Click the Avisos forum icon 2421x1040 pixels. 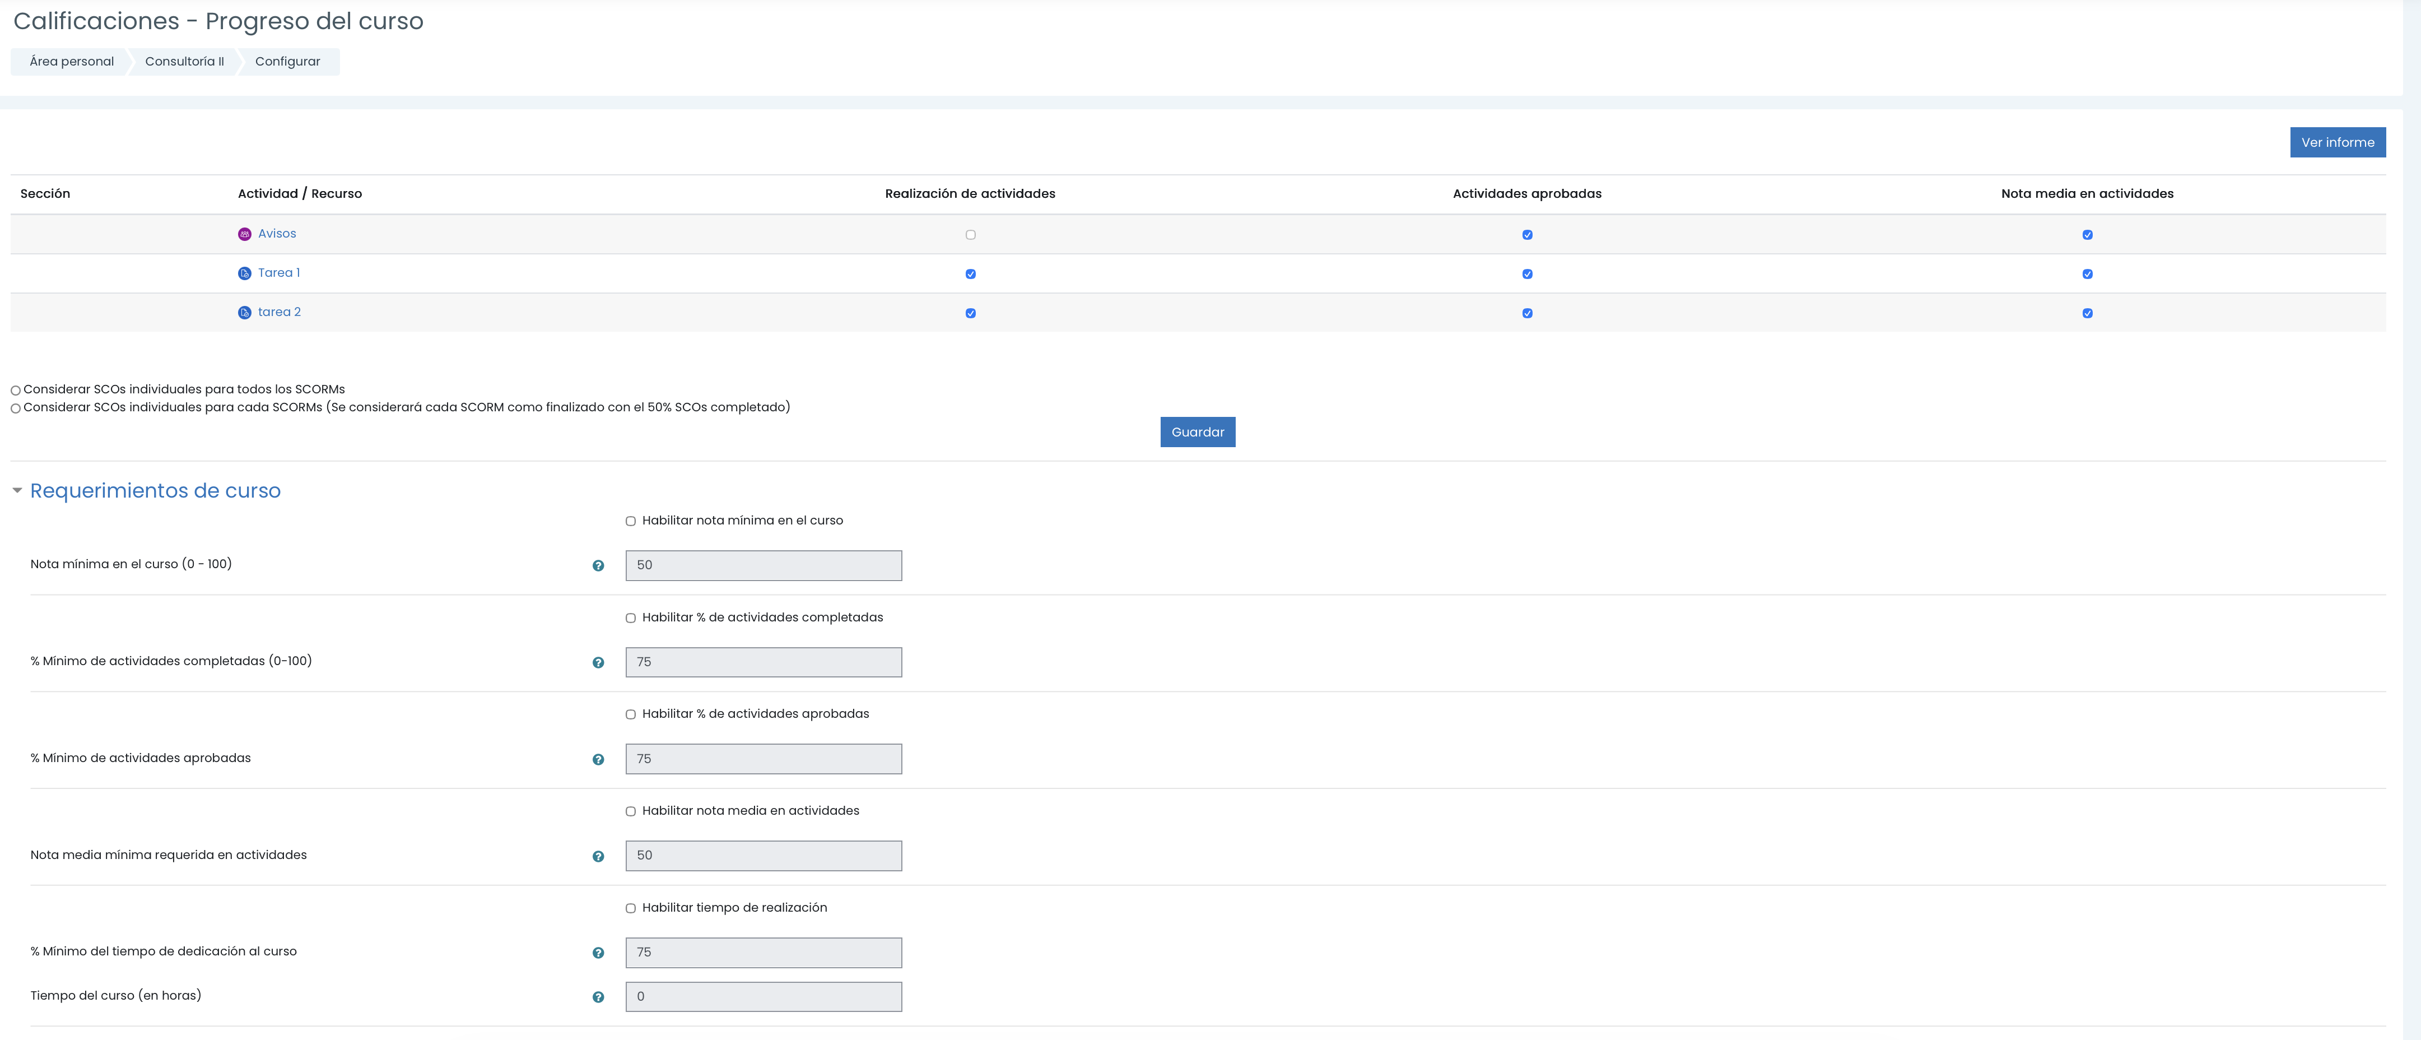point(244,234)
